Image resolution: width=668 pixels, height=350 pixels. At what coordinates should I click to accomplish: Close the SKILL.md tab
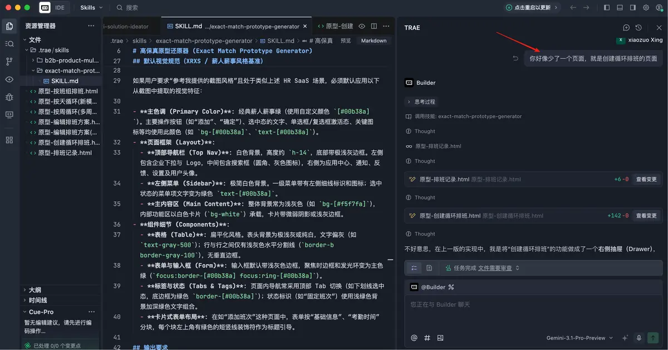pyautogui.click(x=306, y=26)
